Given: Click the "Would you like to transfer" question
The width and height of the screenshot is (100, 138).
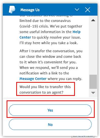Looking at the screenshot, I should [45, 90].
